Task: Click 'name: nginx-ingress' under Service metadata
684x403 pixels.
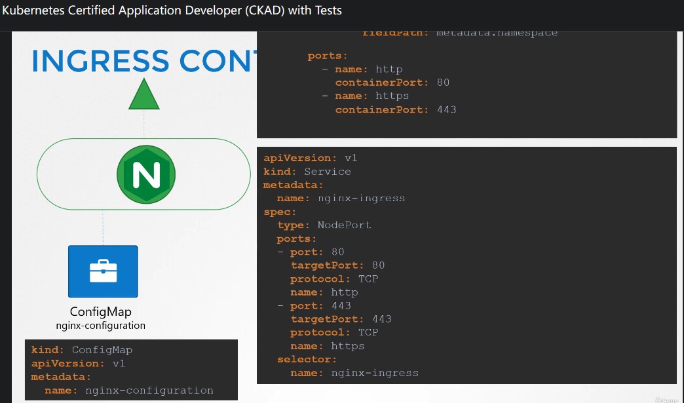Action: (x=341, y=199)
